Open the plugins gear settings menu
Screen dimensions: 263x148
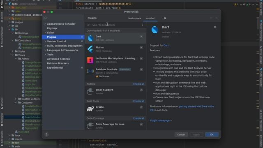165,18
